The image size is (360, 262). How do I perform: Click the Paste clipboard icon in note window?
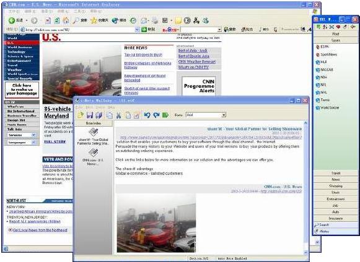[x=128, y=115]
